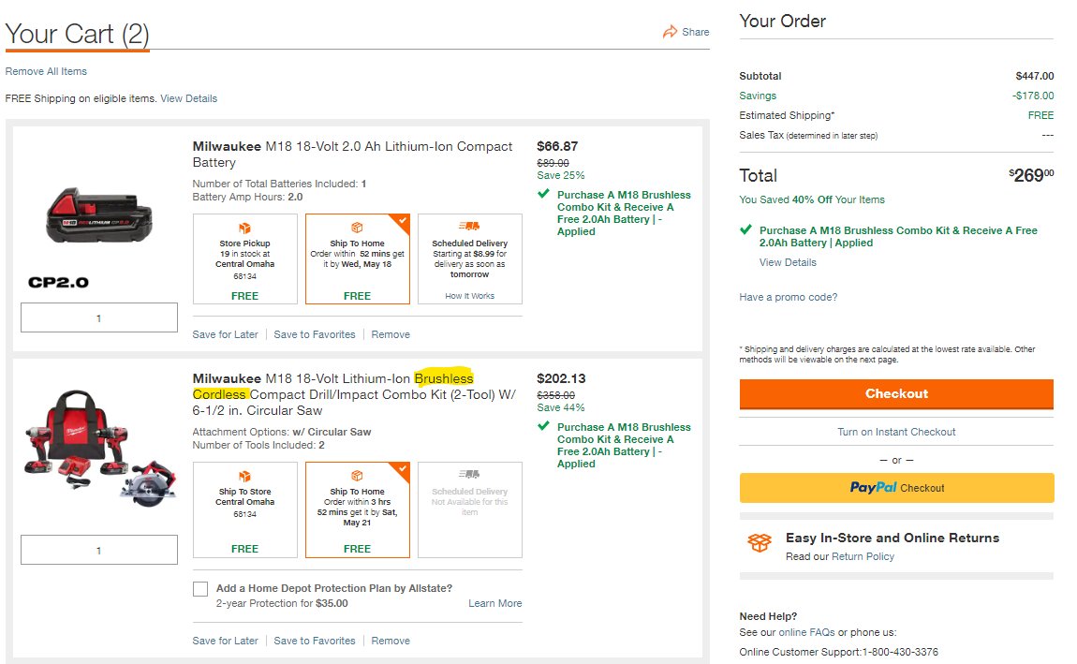Click the green checkmark beside the combo kit promo
1077x664 pixels.
[x=543, y=426]
